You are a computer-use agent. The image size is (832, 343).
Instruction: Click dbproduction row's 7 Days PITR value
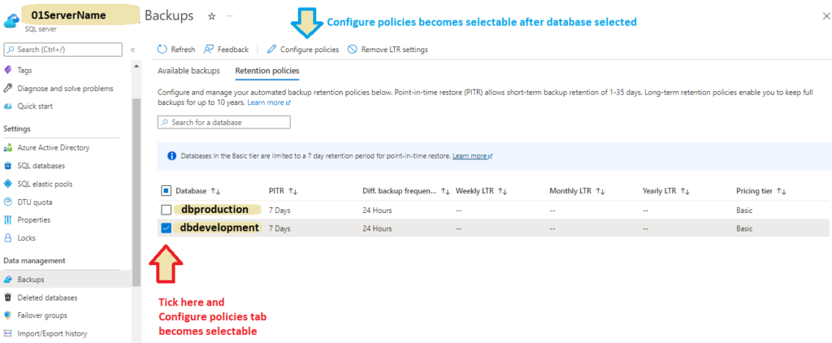(279, 211)
